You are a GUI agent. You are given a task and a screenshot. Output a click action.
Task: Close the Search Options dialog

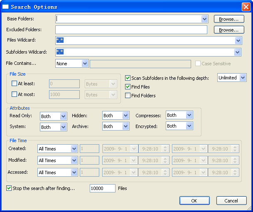pos(246,7)
